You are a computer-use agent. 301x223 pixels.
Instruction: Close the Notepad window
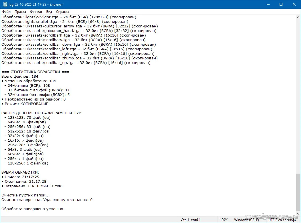pos(294,5)
